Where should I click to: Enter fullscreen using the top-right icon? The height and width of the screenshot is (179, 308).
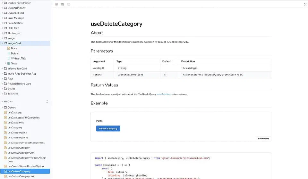click(305, 4)
